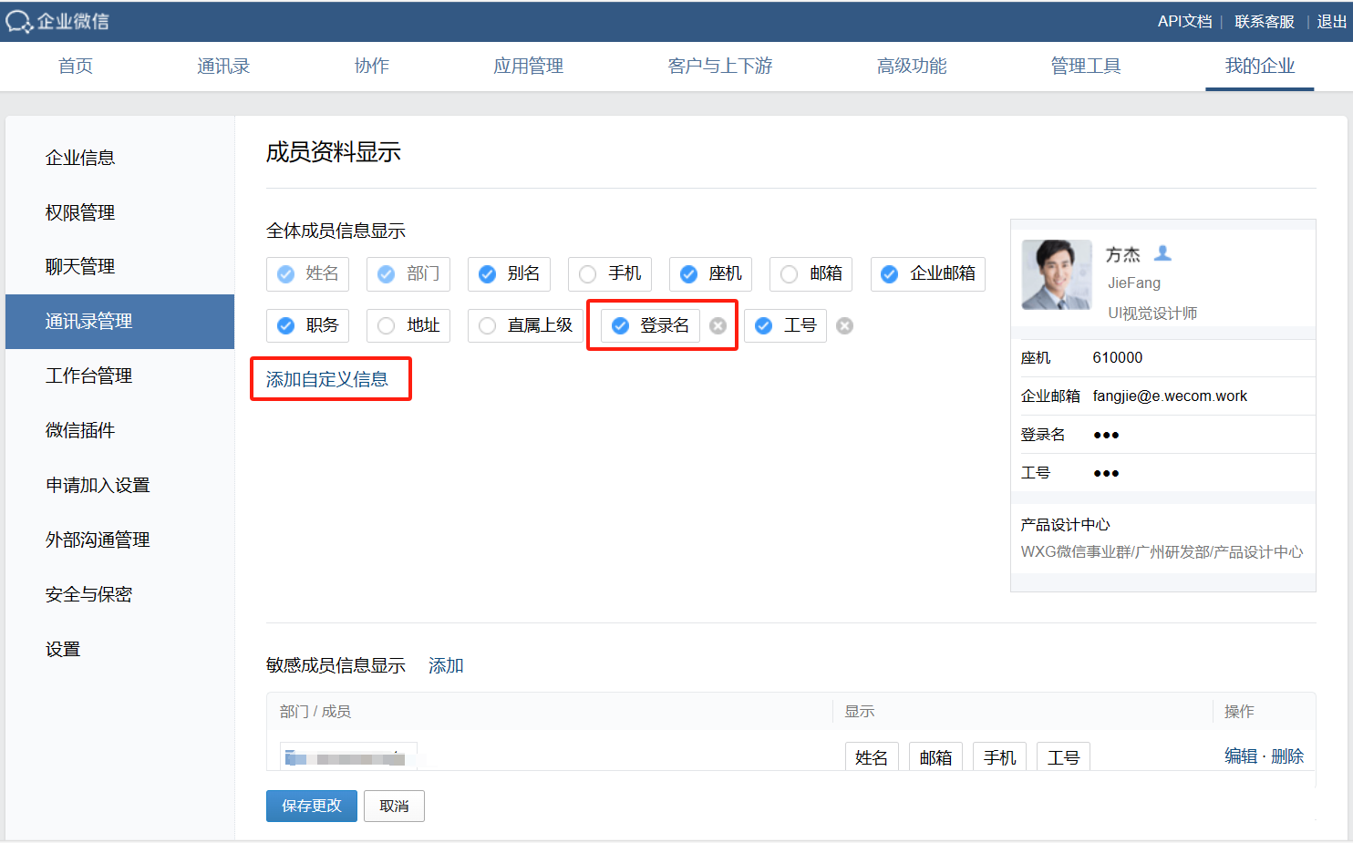Enable the 地址 checkbox
1353x843 pixels.
(x=387, y=326)
